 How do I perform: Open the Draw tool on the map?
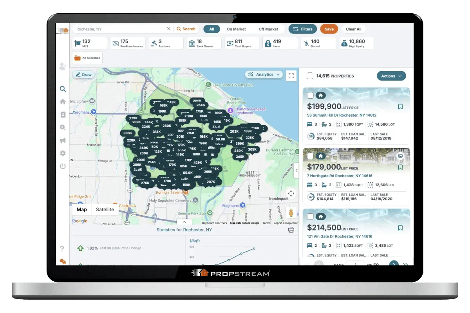83,74
